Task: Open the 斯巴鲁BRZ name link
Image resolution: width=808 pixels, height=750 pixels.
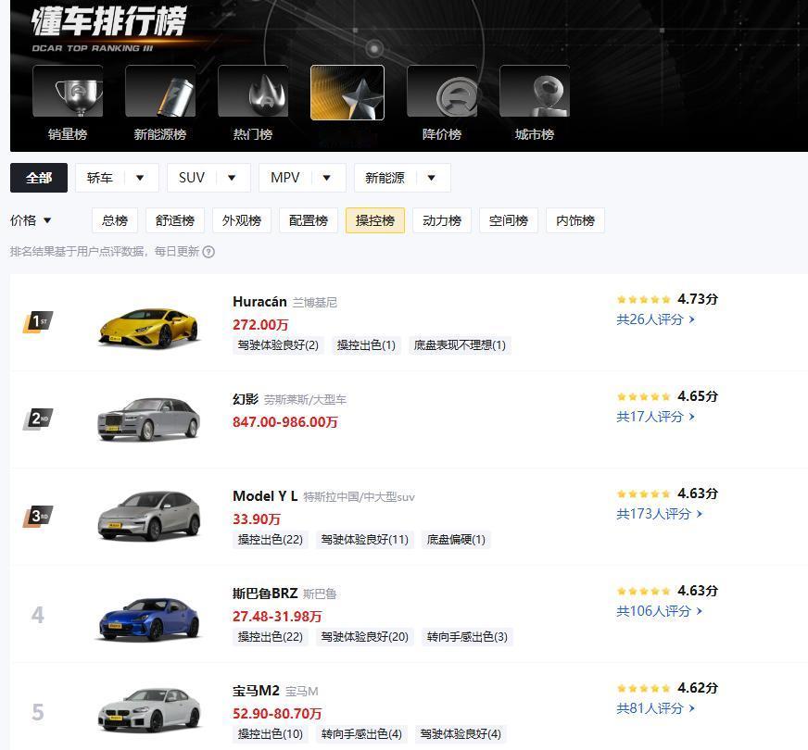Action: coord(265,594)
